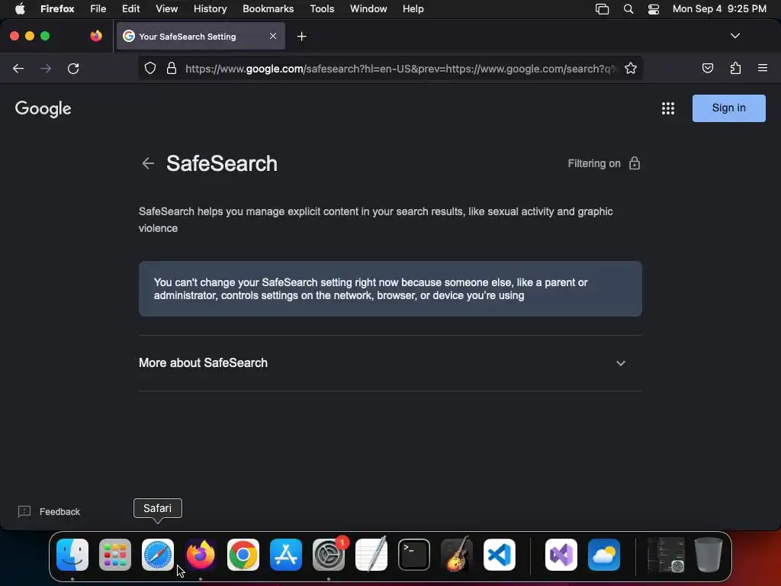Open Firefox extensions puzzle icon
The width and height of the screenshot is (781, 586).
[x=735, y=68]
